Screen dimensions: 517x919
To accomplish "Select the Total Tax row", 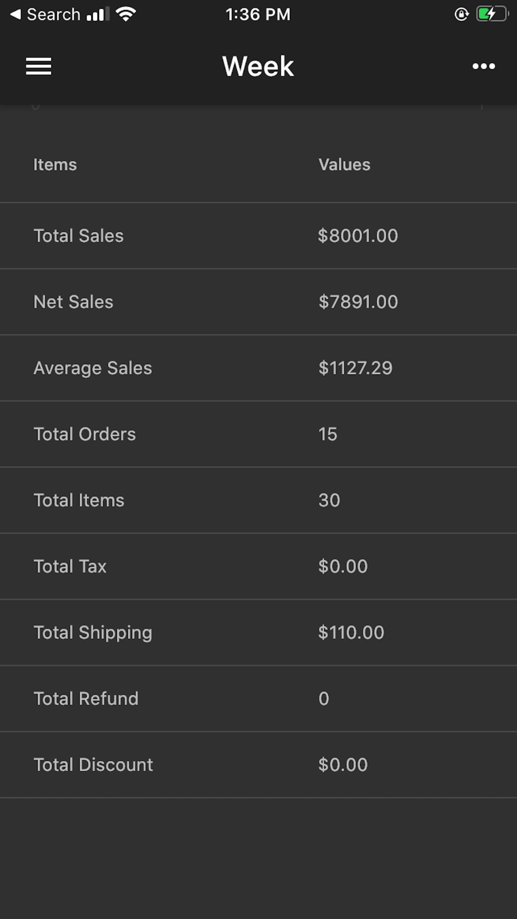I will (x=258, y=566).
